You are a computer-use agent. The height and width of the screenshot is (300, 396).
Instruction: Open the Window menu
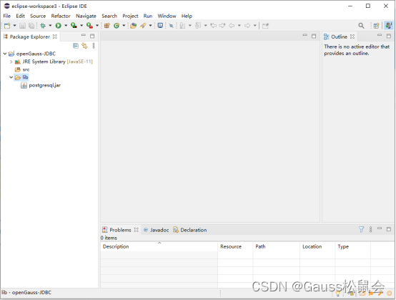pos(167,16)
